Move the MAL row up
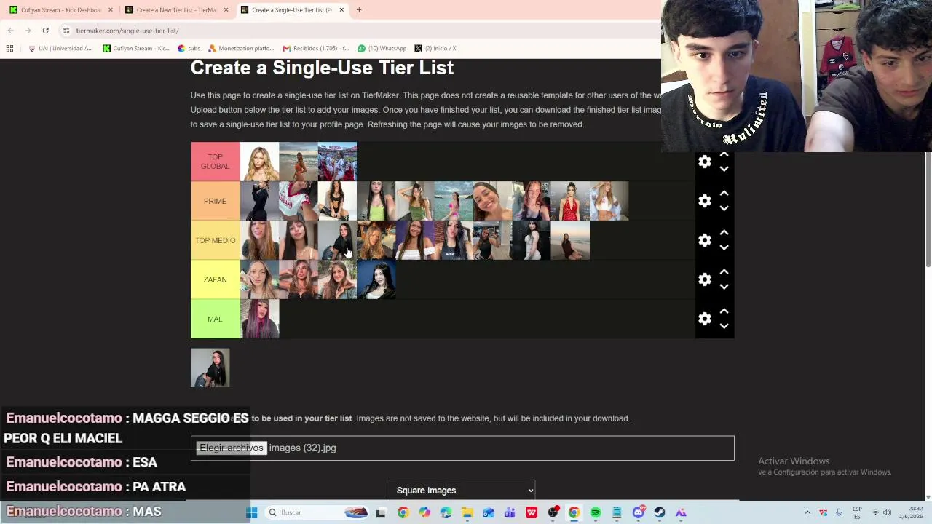This screenshot has height=524, width=932. point(724,311)
